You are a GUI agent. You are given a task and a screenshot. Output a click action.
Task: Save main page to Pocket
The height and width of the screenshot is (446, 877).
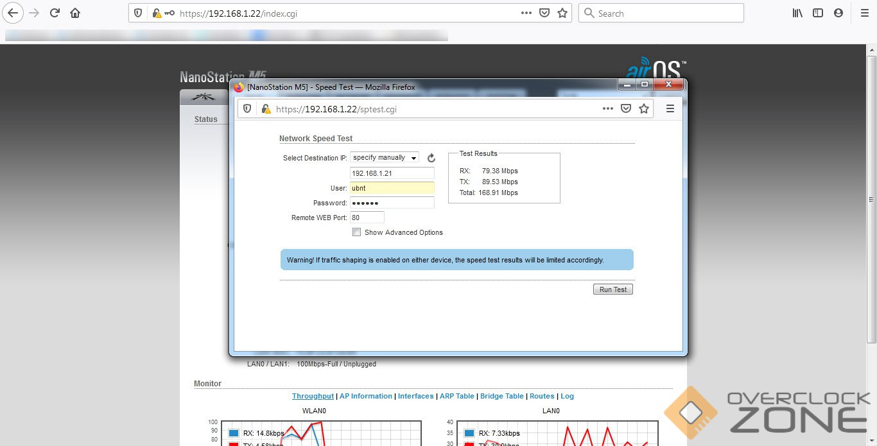pyautogui.click(x=544, y=13)
